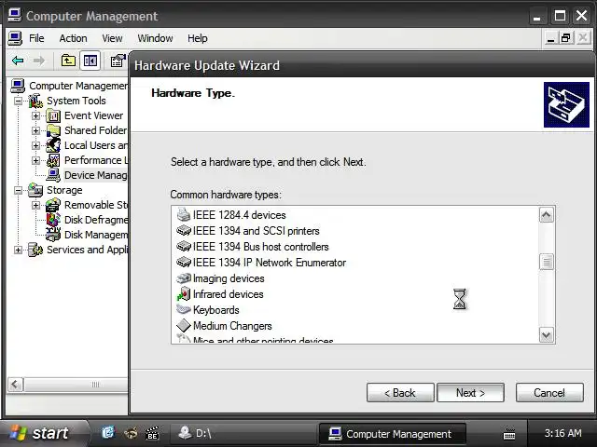Click the Next button in wizard

coord(470,392)
